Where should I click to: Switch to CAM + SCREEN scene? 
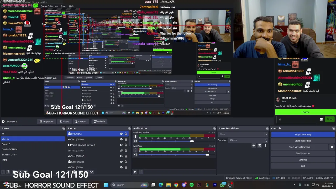point(32,149)
